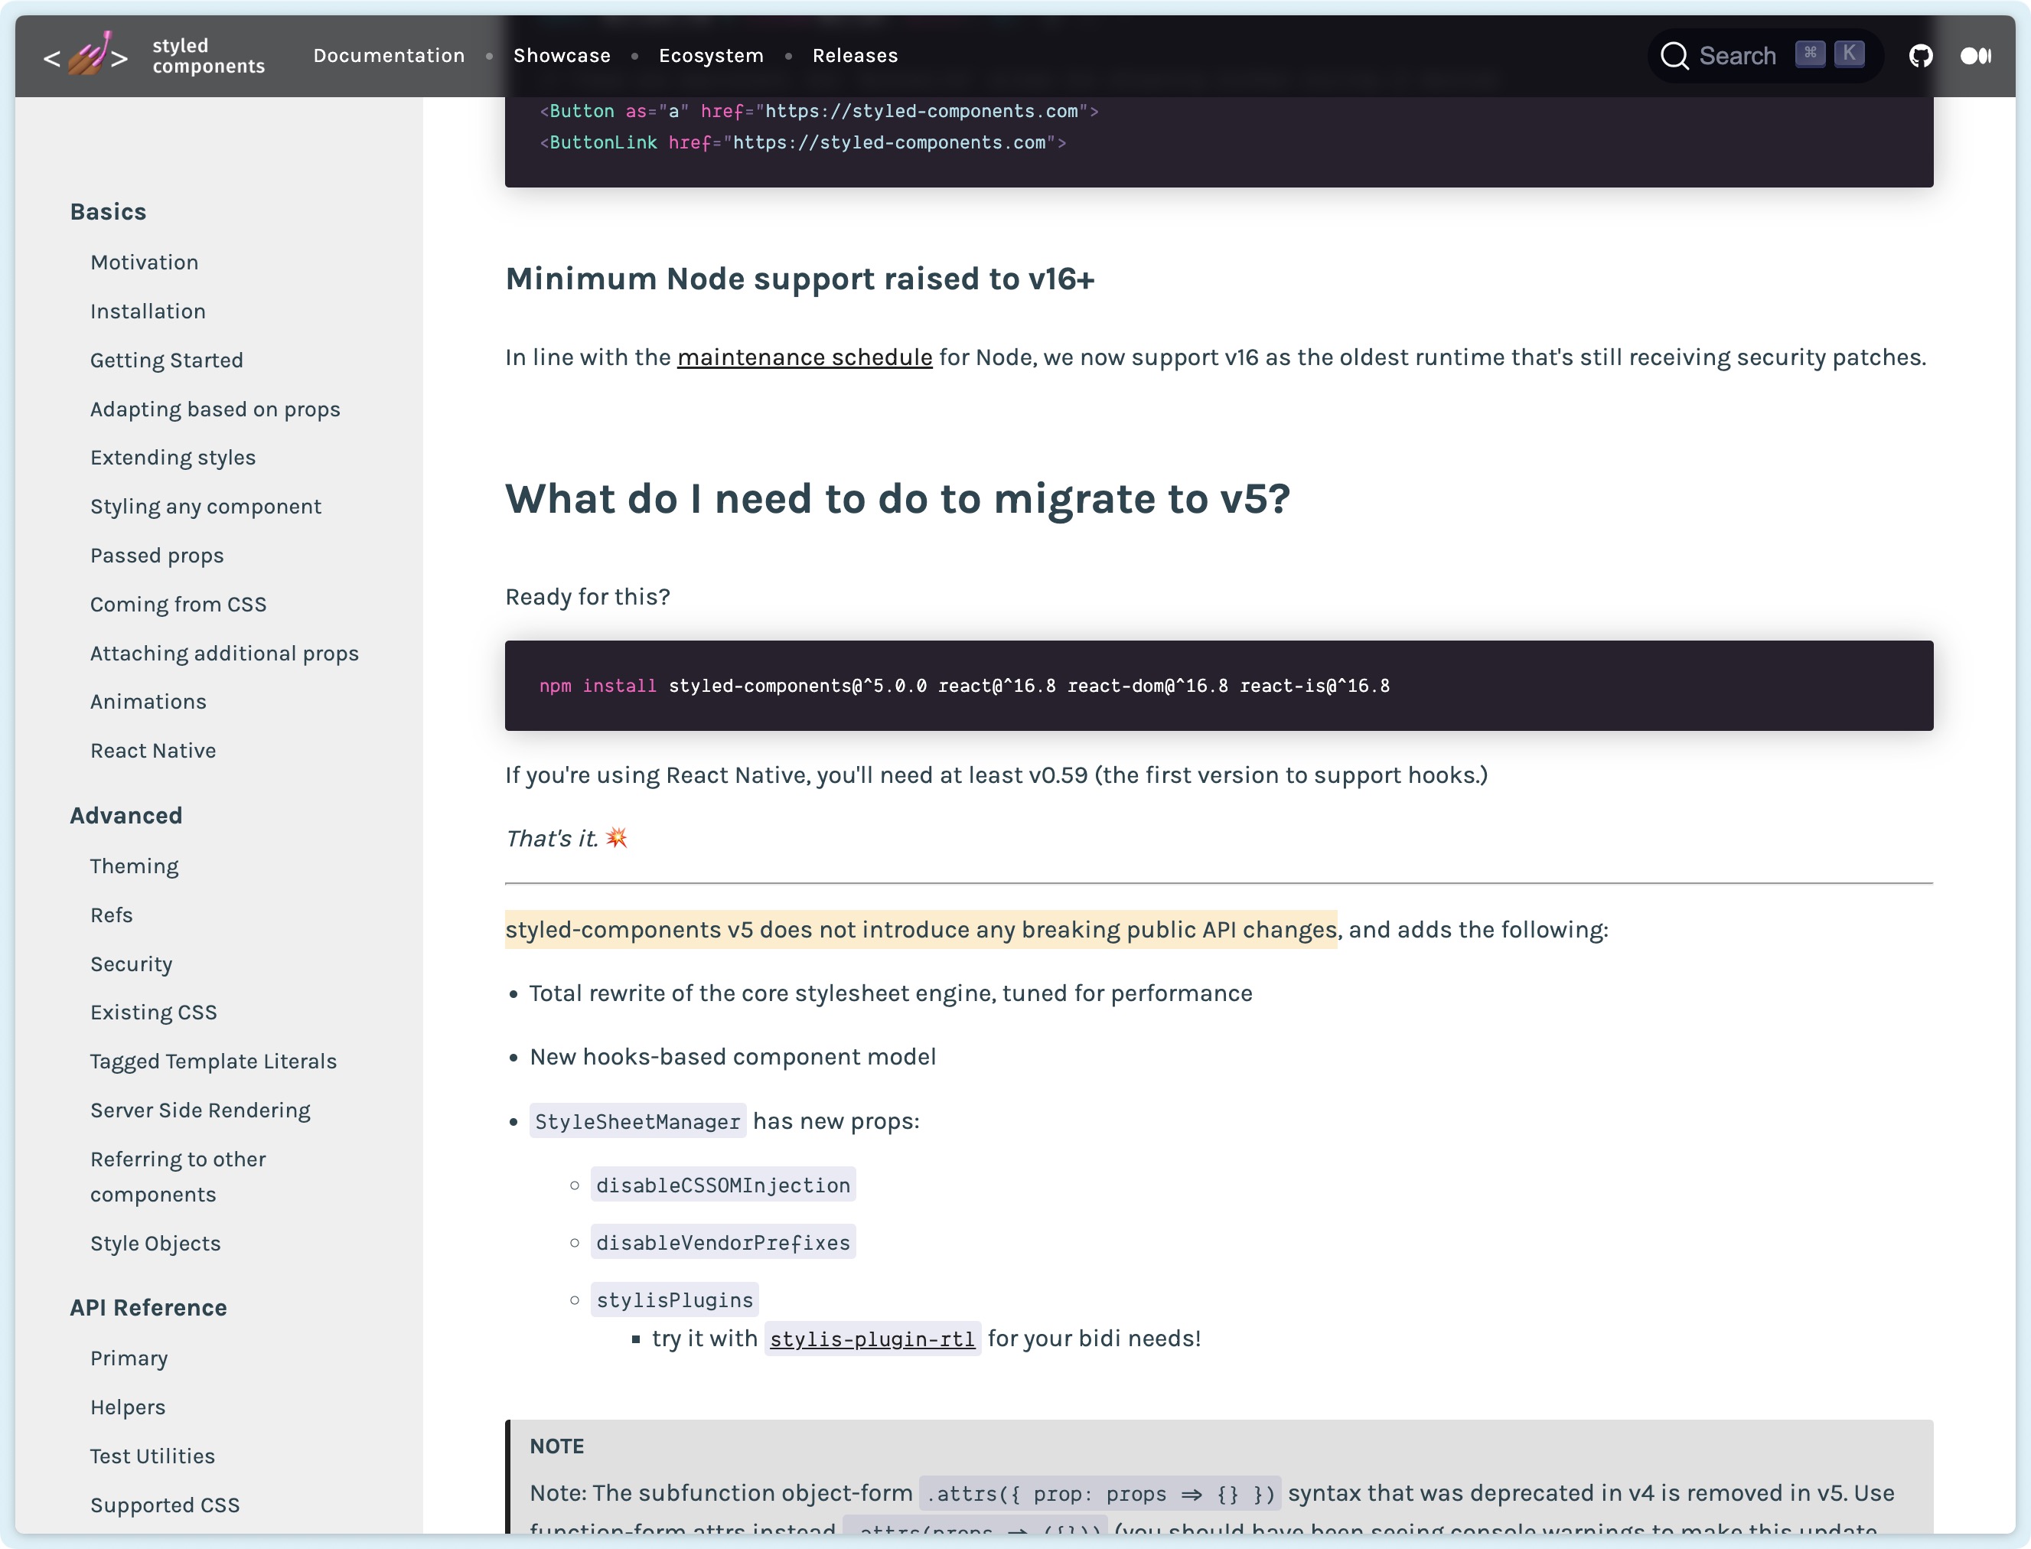Open Installation in sidebar

click(x=148, y=311)
